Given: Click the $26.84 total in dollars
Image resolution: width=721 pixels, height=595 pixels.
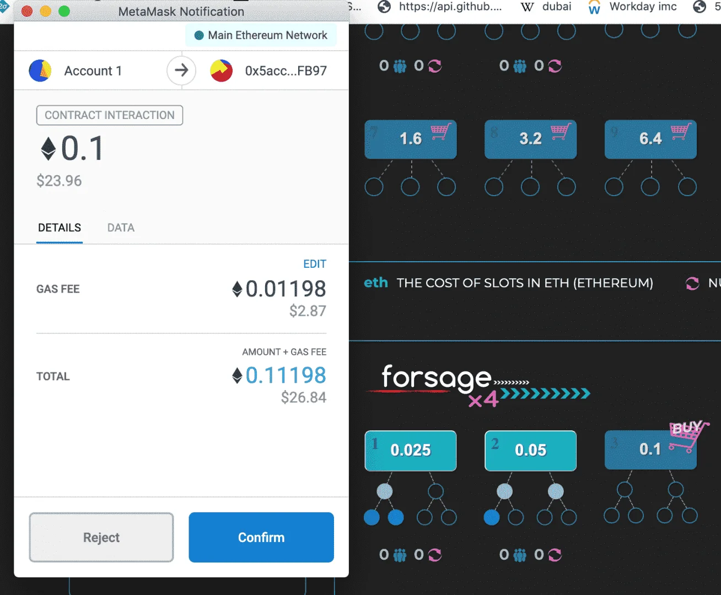Looking at the screenshot, I should tap(304, 397).
